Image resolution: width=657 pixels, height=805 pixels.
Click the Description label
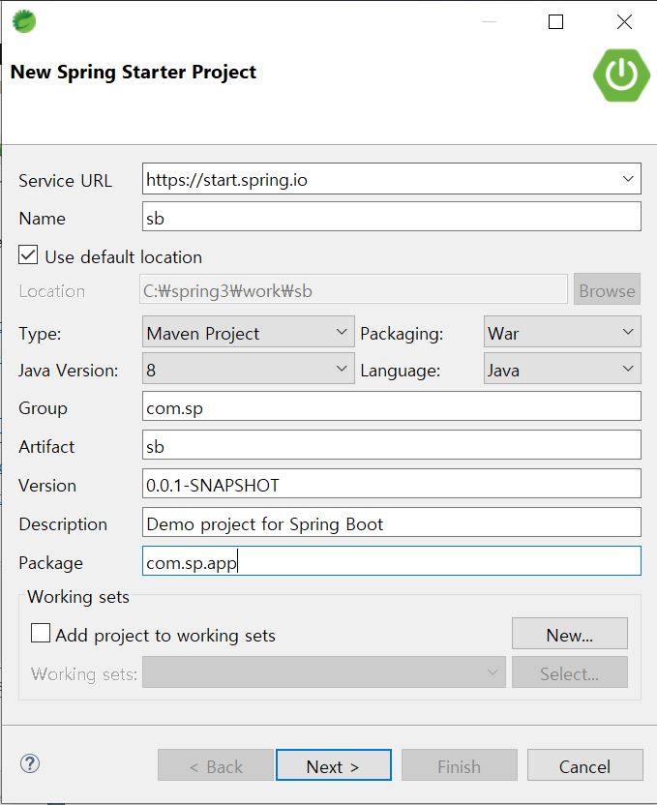pos(63,524)
